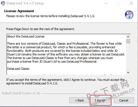The width and height of the screenshot is (138, 107).
Task: Click the 'There are two versions' license paragraph
Action: pyautogui.click(x=66, y=52)
